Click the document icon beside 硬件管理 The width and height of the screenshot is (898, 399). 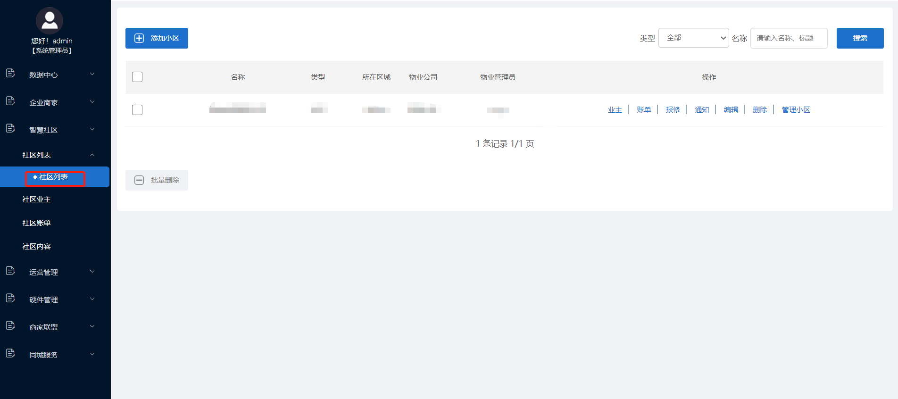(x=10, y=298)
